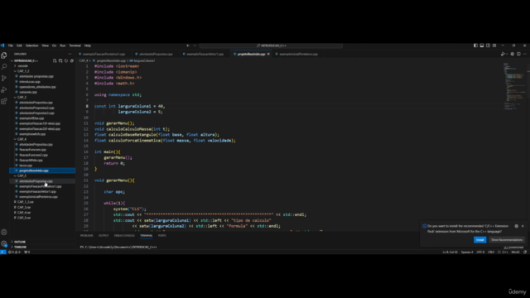Open the View menu
This screenshot has height=298, width=530.
[45, 46]
